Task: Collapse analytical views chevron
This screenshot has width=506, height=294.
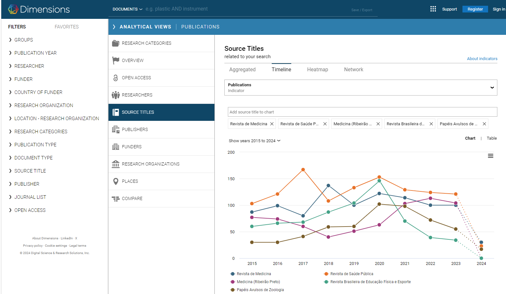Action: coord(114,27)
